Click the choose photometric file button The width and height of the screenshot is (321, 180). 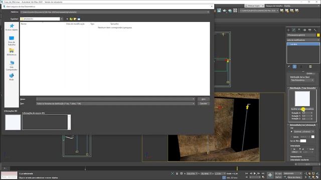tap(302, 109)
